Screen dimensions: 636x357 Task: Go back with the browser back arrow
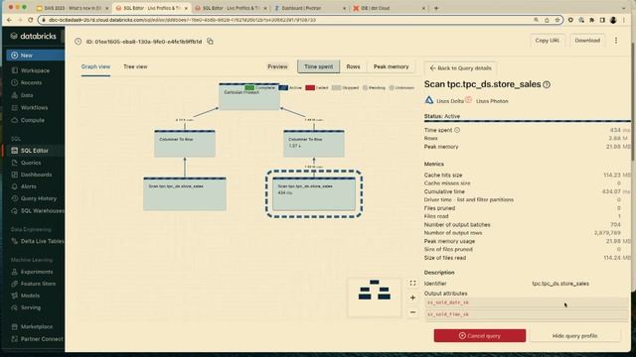pyautogui.click(x=9, y=20)
